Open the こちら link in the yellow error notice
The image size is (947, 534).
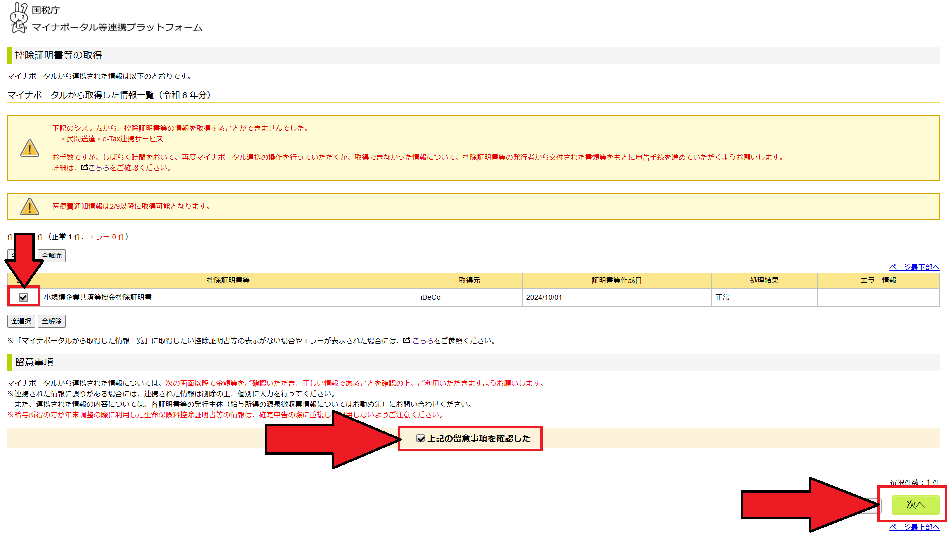[x=99, y=168]
